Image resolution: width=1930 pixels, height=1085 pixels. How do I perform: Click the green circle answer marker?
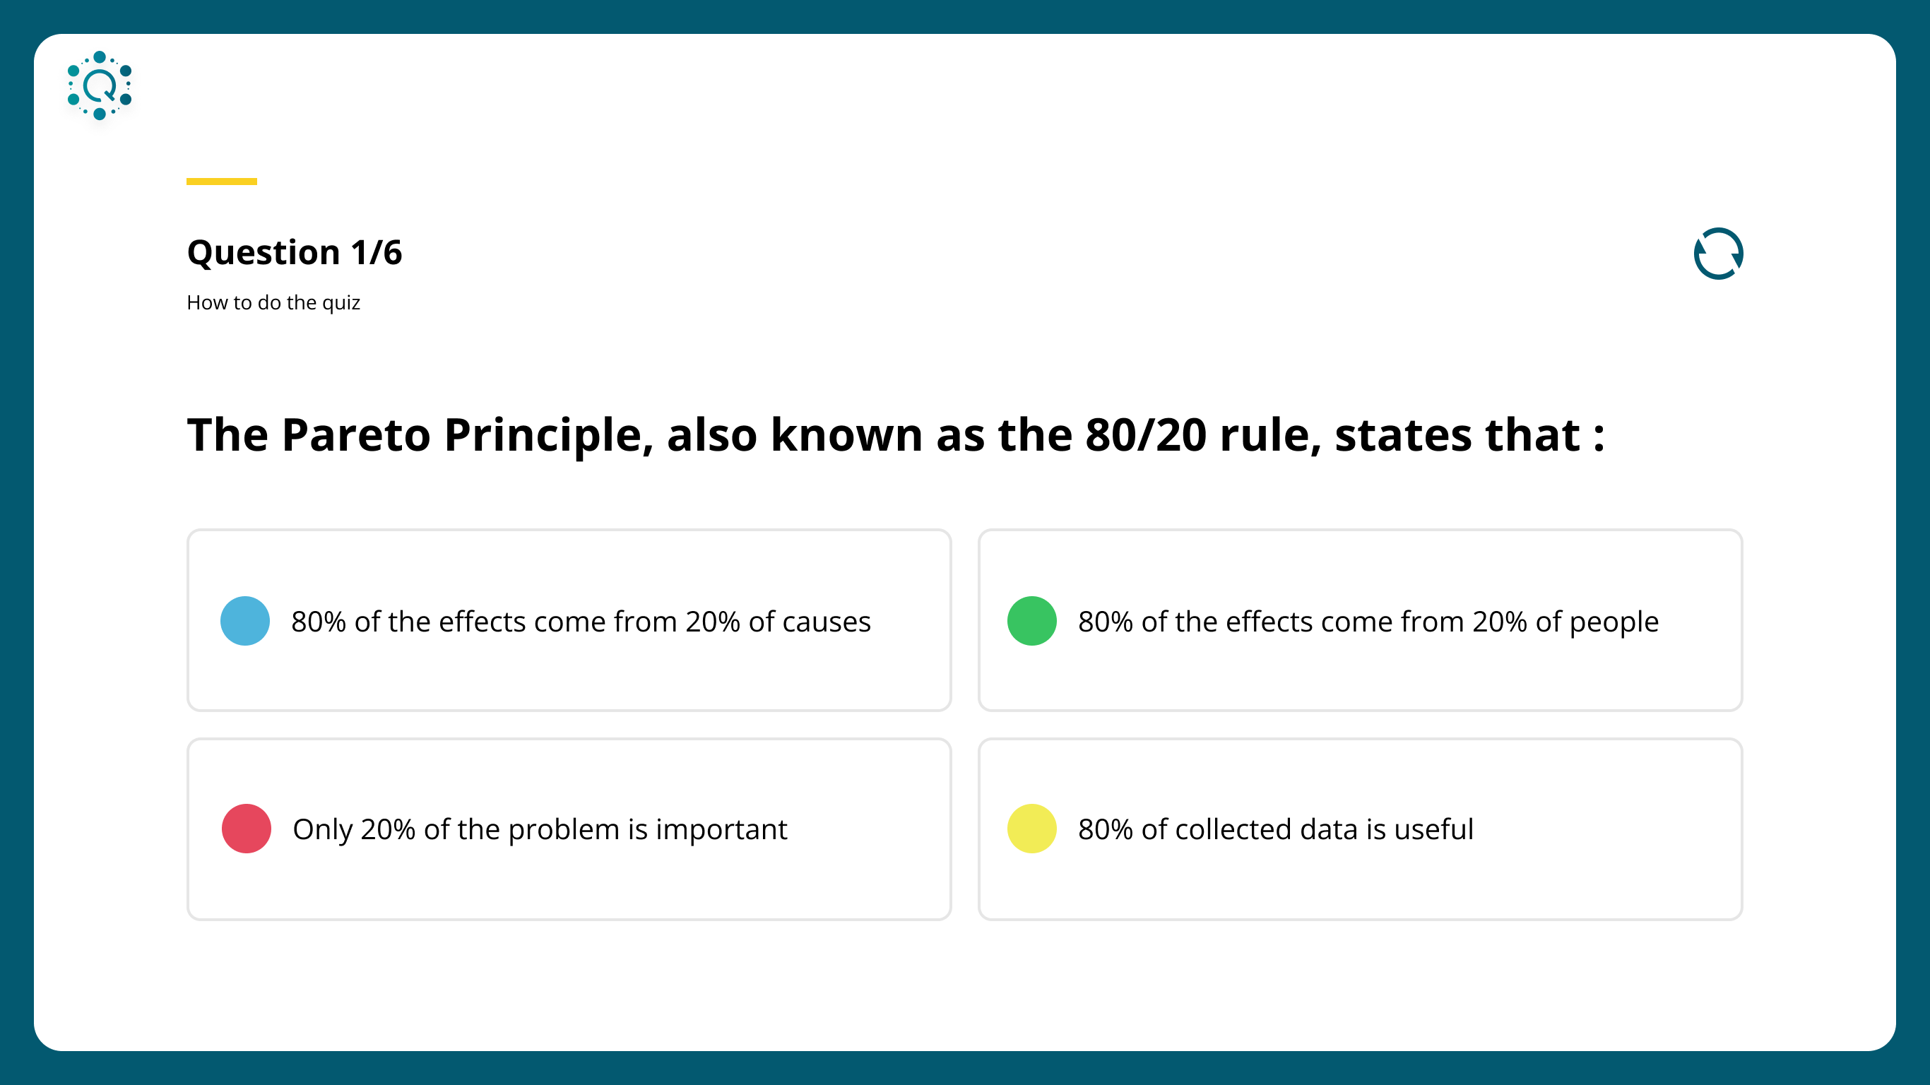(1031, 621)
